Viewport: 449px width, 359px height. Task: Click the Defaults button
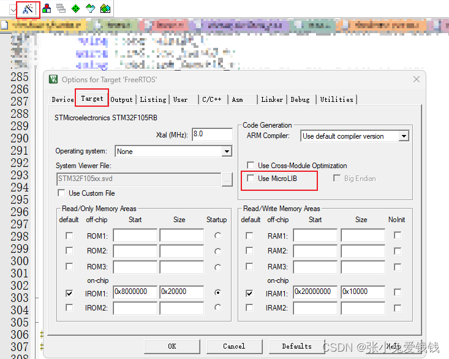tap(296, 346)
